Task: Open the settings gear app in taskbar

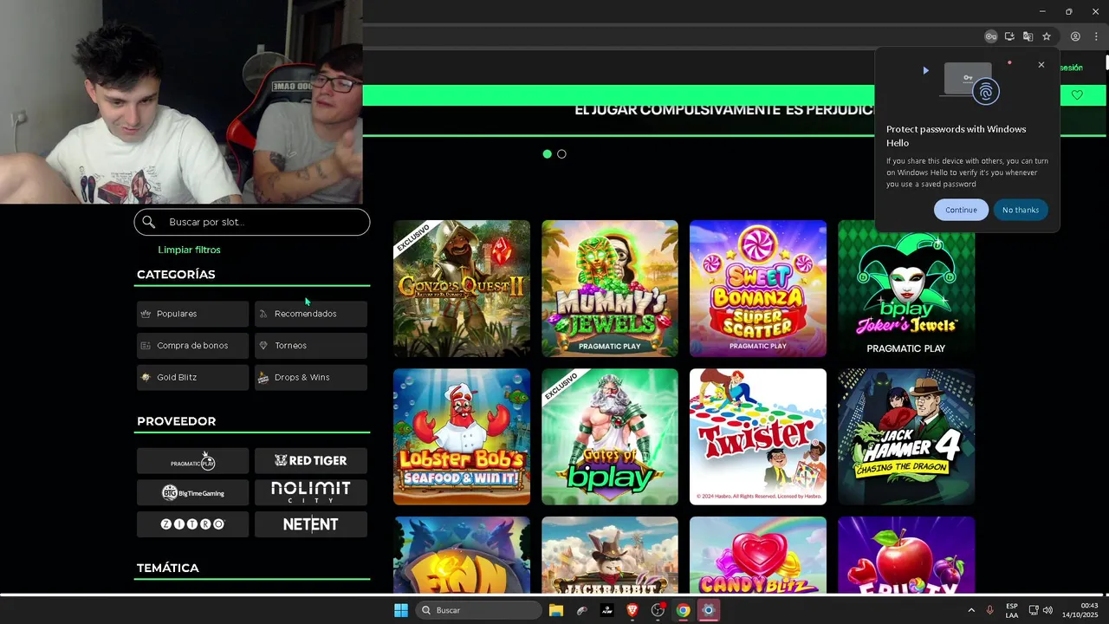Action: point(709,610)
